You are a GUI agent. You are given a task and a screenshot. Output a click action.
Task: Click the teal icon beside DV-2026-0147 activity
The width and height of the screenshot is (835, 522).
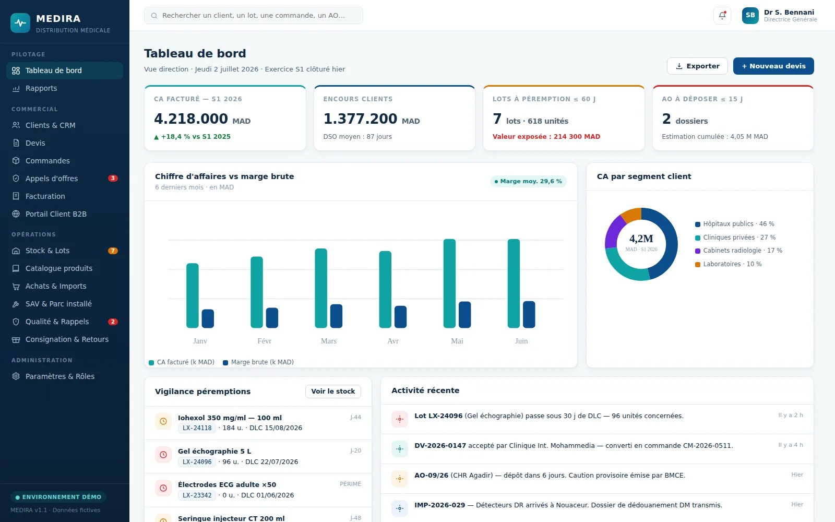(x=400, y=449)
